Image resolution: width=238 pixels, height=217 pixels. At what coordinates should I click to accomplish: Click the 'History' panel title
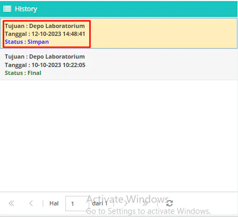(26, 9)
